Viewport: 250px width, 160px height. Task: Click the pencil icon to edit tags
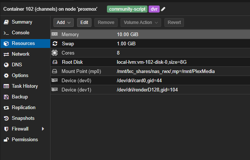click(x=163, y=9)
